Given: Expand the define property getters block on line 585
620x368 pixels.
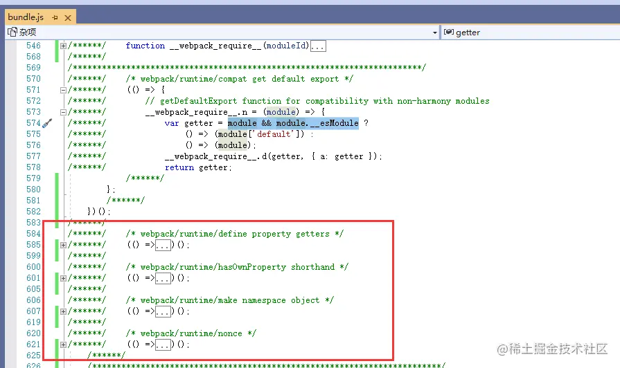Looking at the screenshot, I should point(63,245).
